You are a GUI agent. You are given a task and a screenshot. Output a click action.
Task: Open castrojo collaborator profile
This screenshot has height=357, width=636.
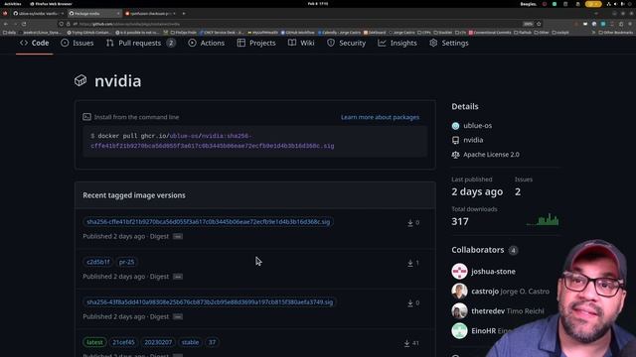tap(485, 291)
